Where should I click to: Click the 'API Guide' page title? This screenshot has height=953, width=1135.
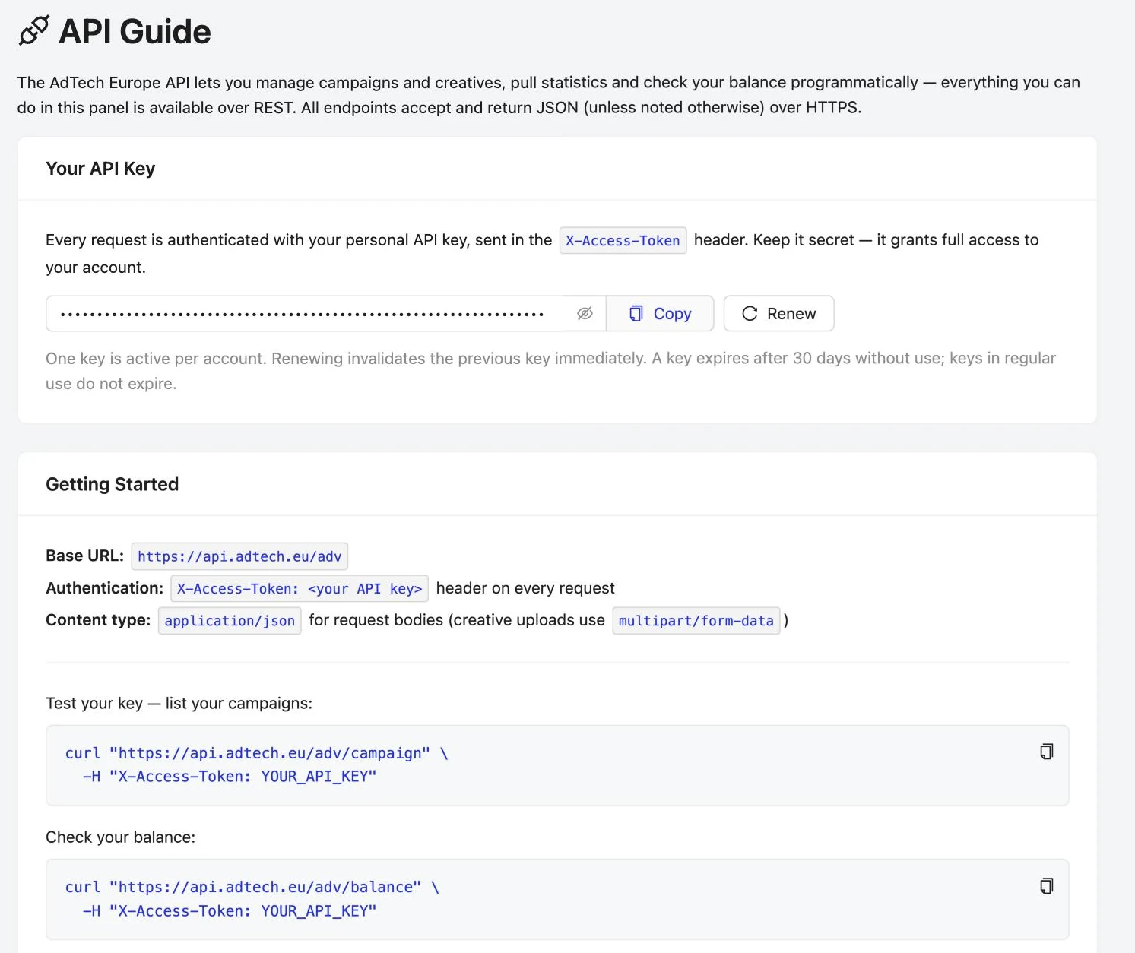coord(135,32)
